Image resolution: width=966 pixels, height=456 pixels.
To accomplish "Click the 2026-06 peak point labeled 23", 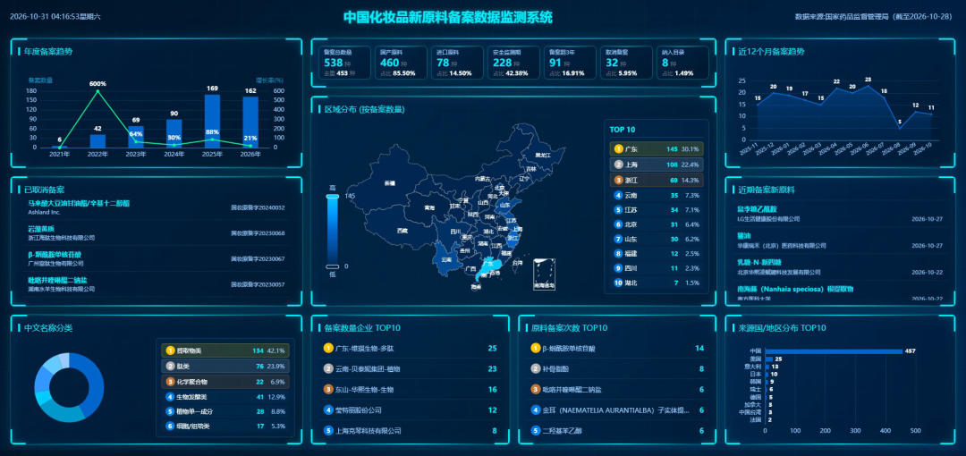I will tap(868, 86).
